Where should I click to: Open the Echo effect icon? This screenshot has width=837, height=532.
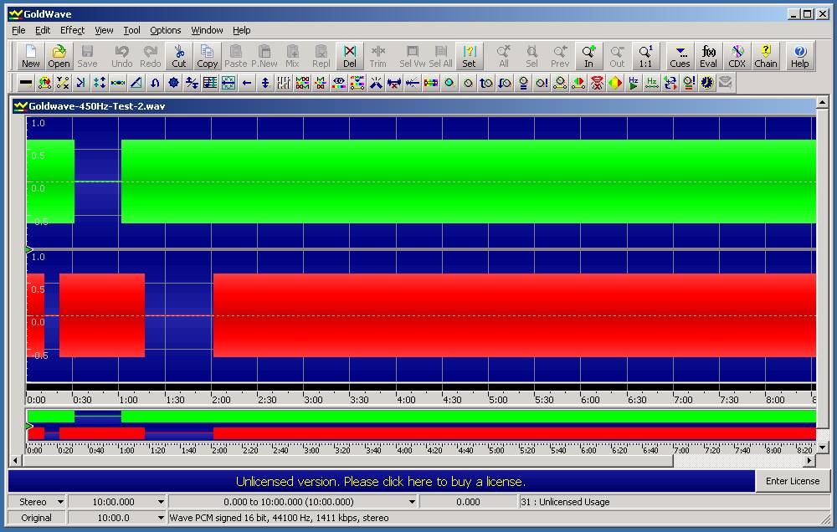pyautogui.click(x=80, y=83)
